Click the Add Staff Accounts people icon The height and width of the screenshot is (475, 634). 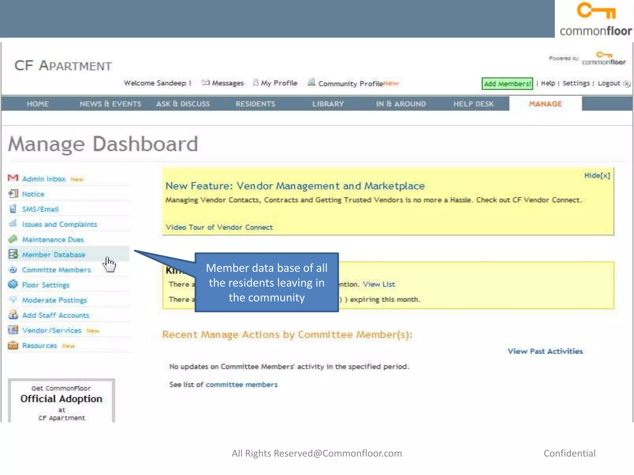[x=13, y=315]
